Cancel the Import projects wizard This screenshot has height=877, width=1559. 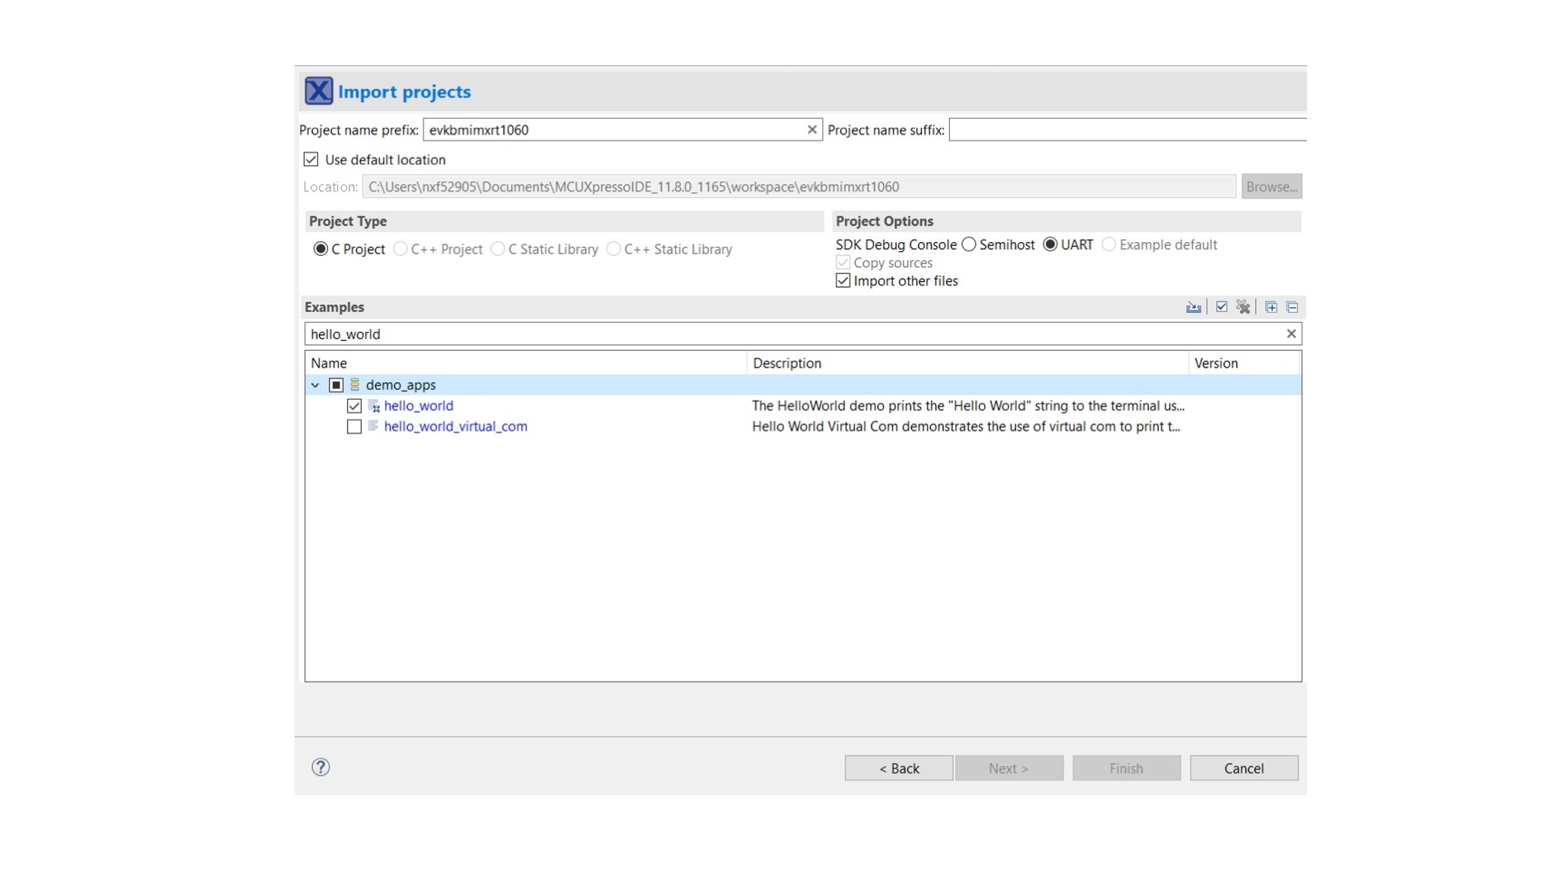click(1244, 767)
